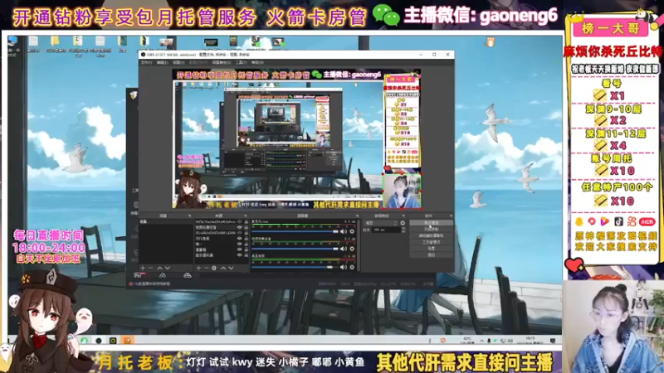Open 文件(F) menu in OBS
The width and height of the screenshot is (664, 373).
146,63
